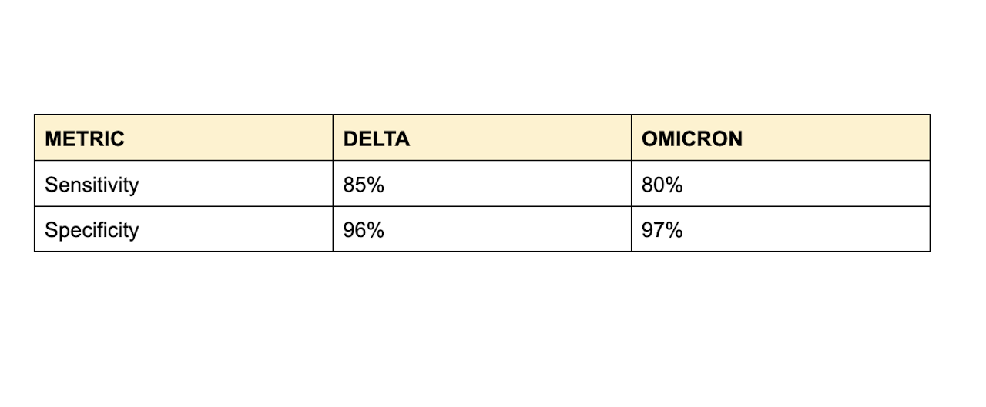Viewport: 986px width, 407px height.
Task: Select the 85% Delta sensitivity cell
Action: (x=482, y=183)
